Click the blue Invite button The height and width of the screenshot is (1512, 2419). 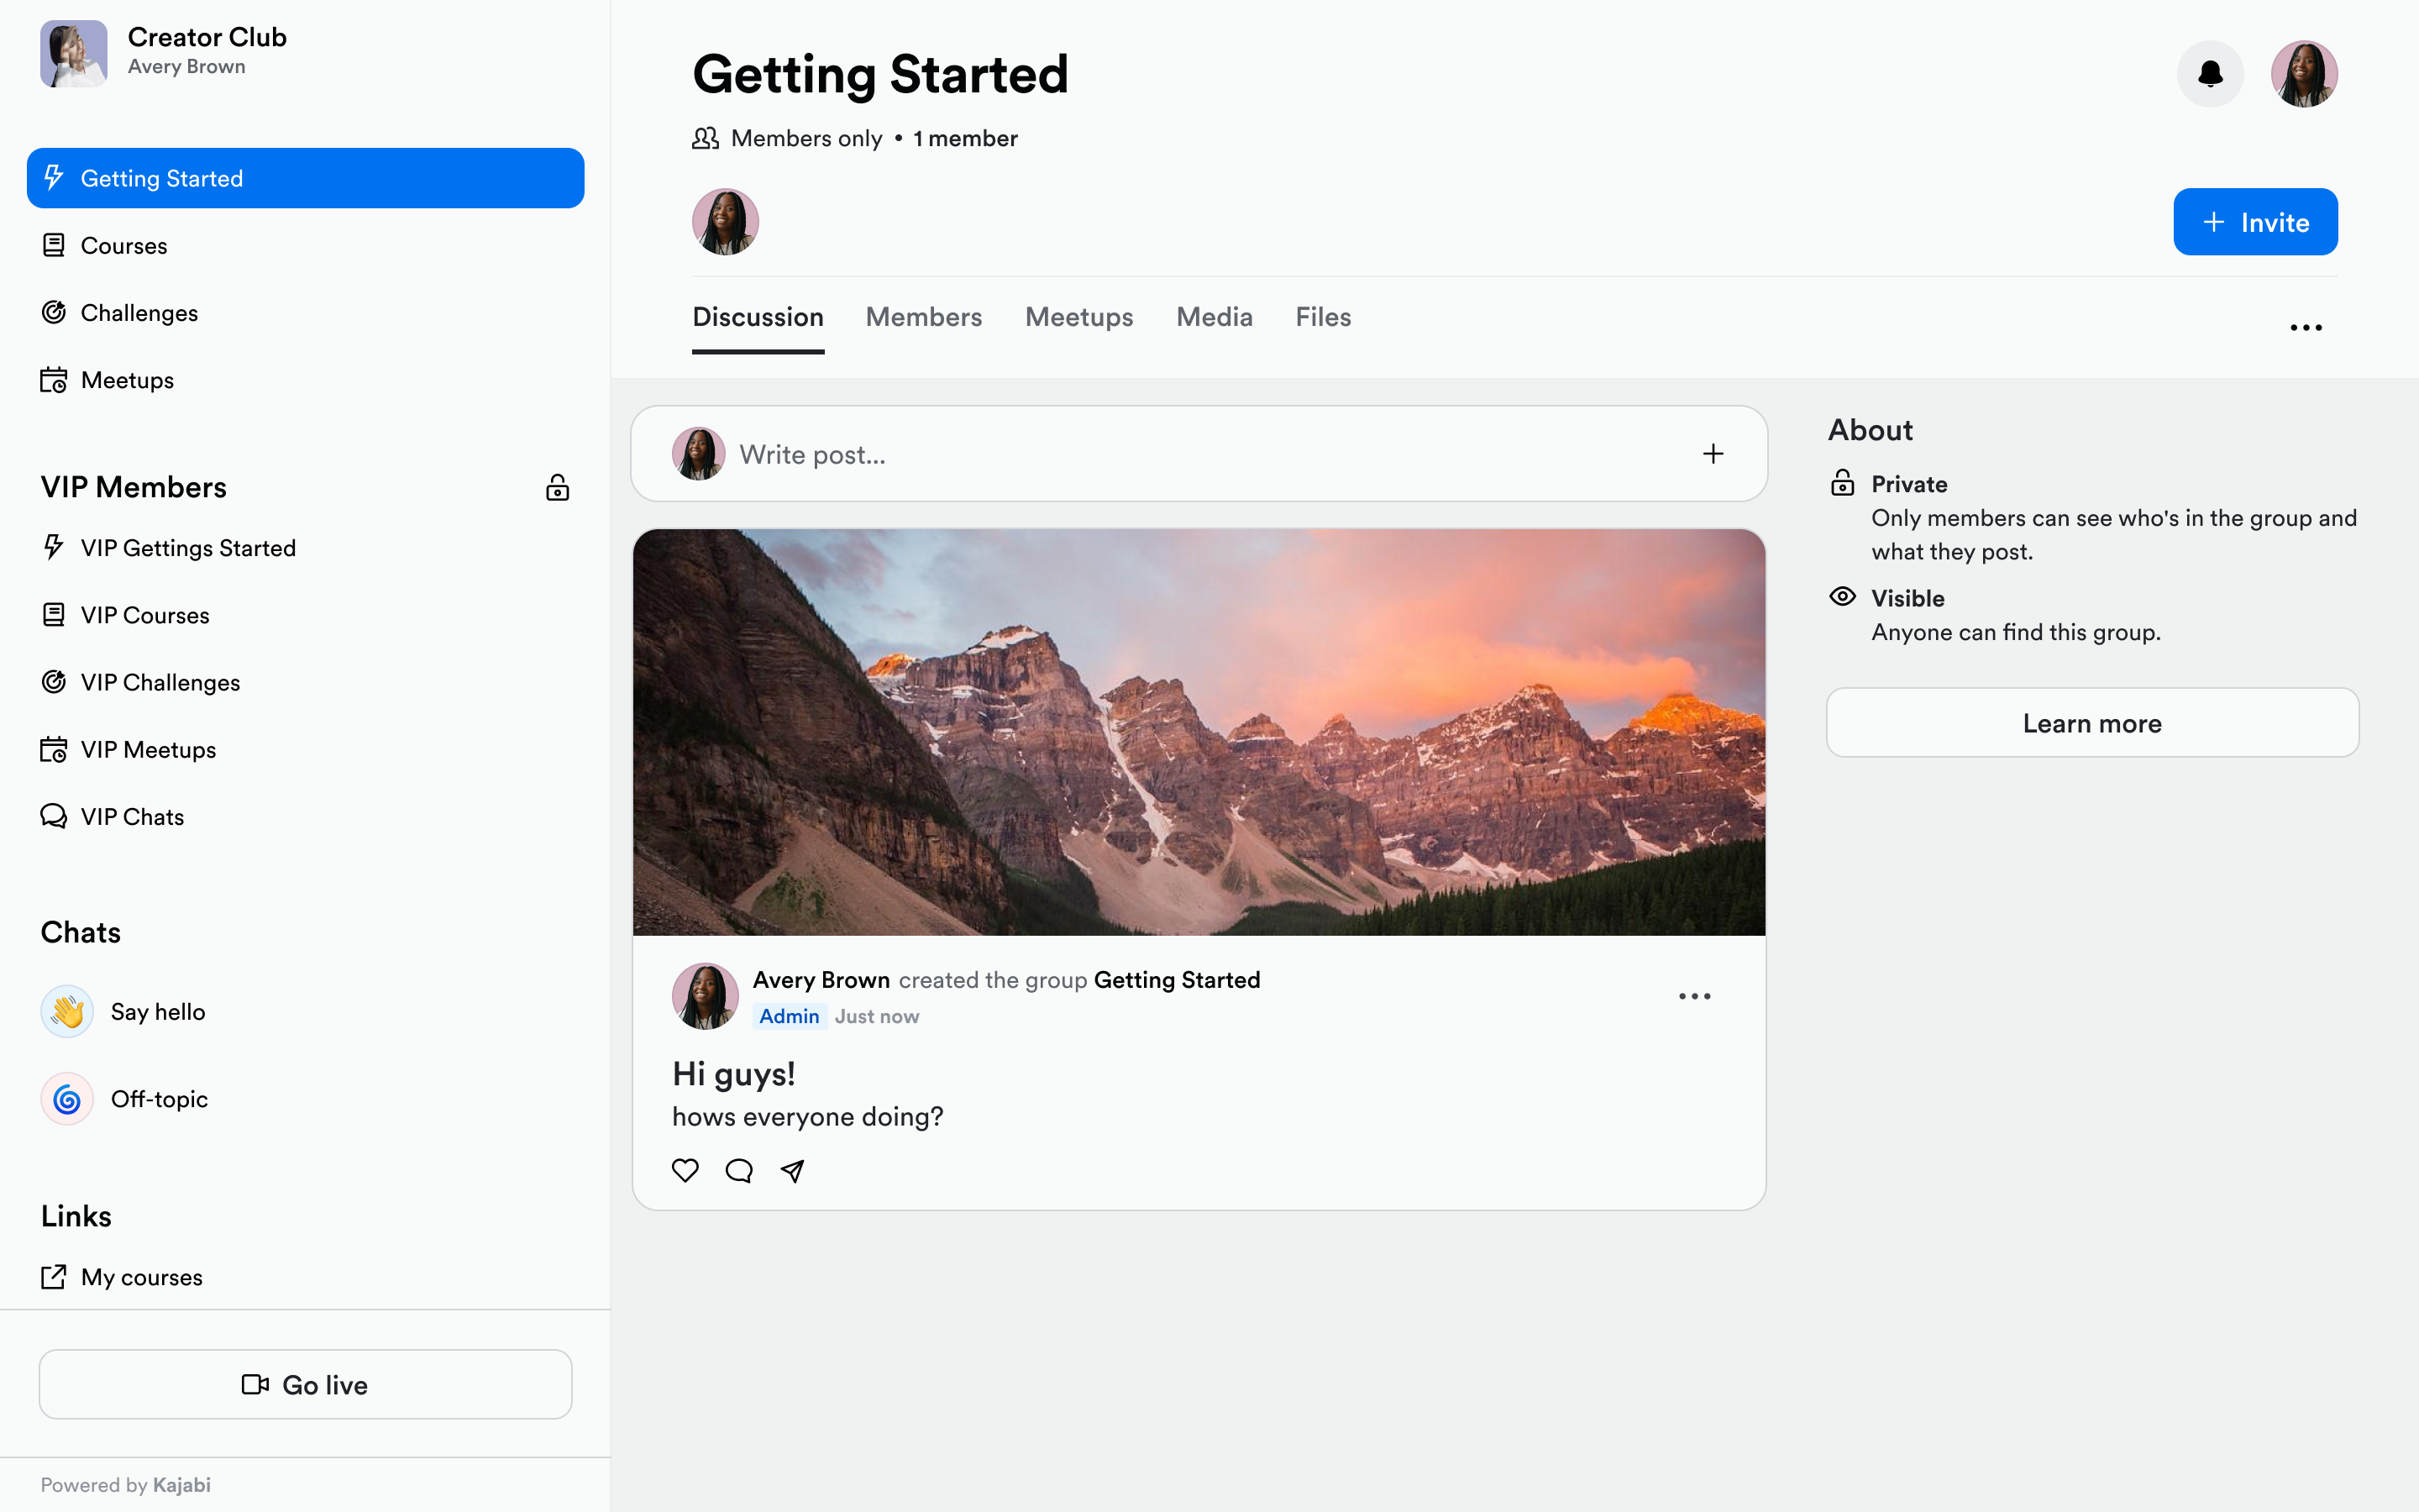[2255, 222]
